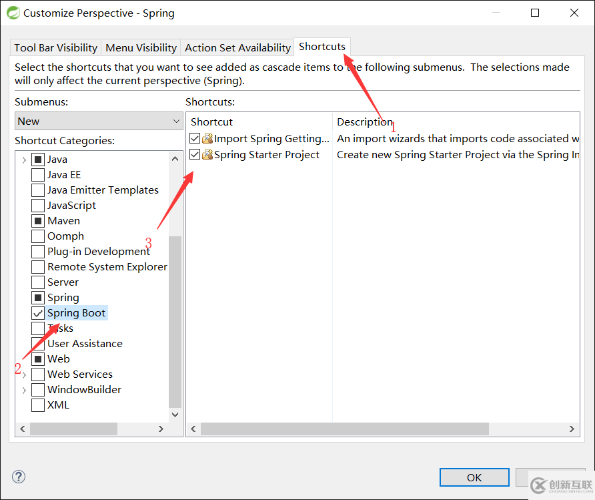The height and width of the screenshot is (500, 595).
Task: Select the JavaScript category label
Action: coord(72,206)
